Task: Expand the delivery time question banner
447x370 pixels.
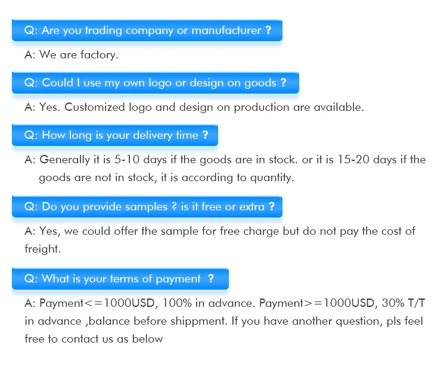Action: (115, 135)
